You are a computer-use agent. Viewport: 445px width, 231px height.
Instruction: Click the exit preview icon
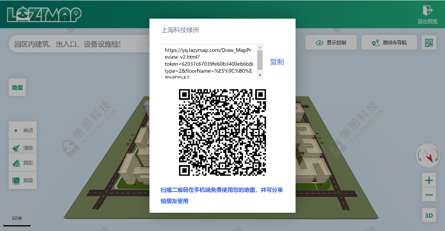pyautogui.click(x=428, y=10)
